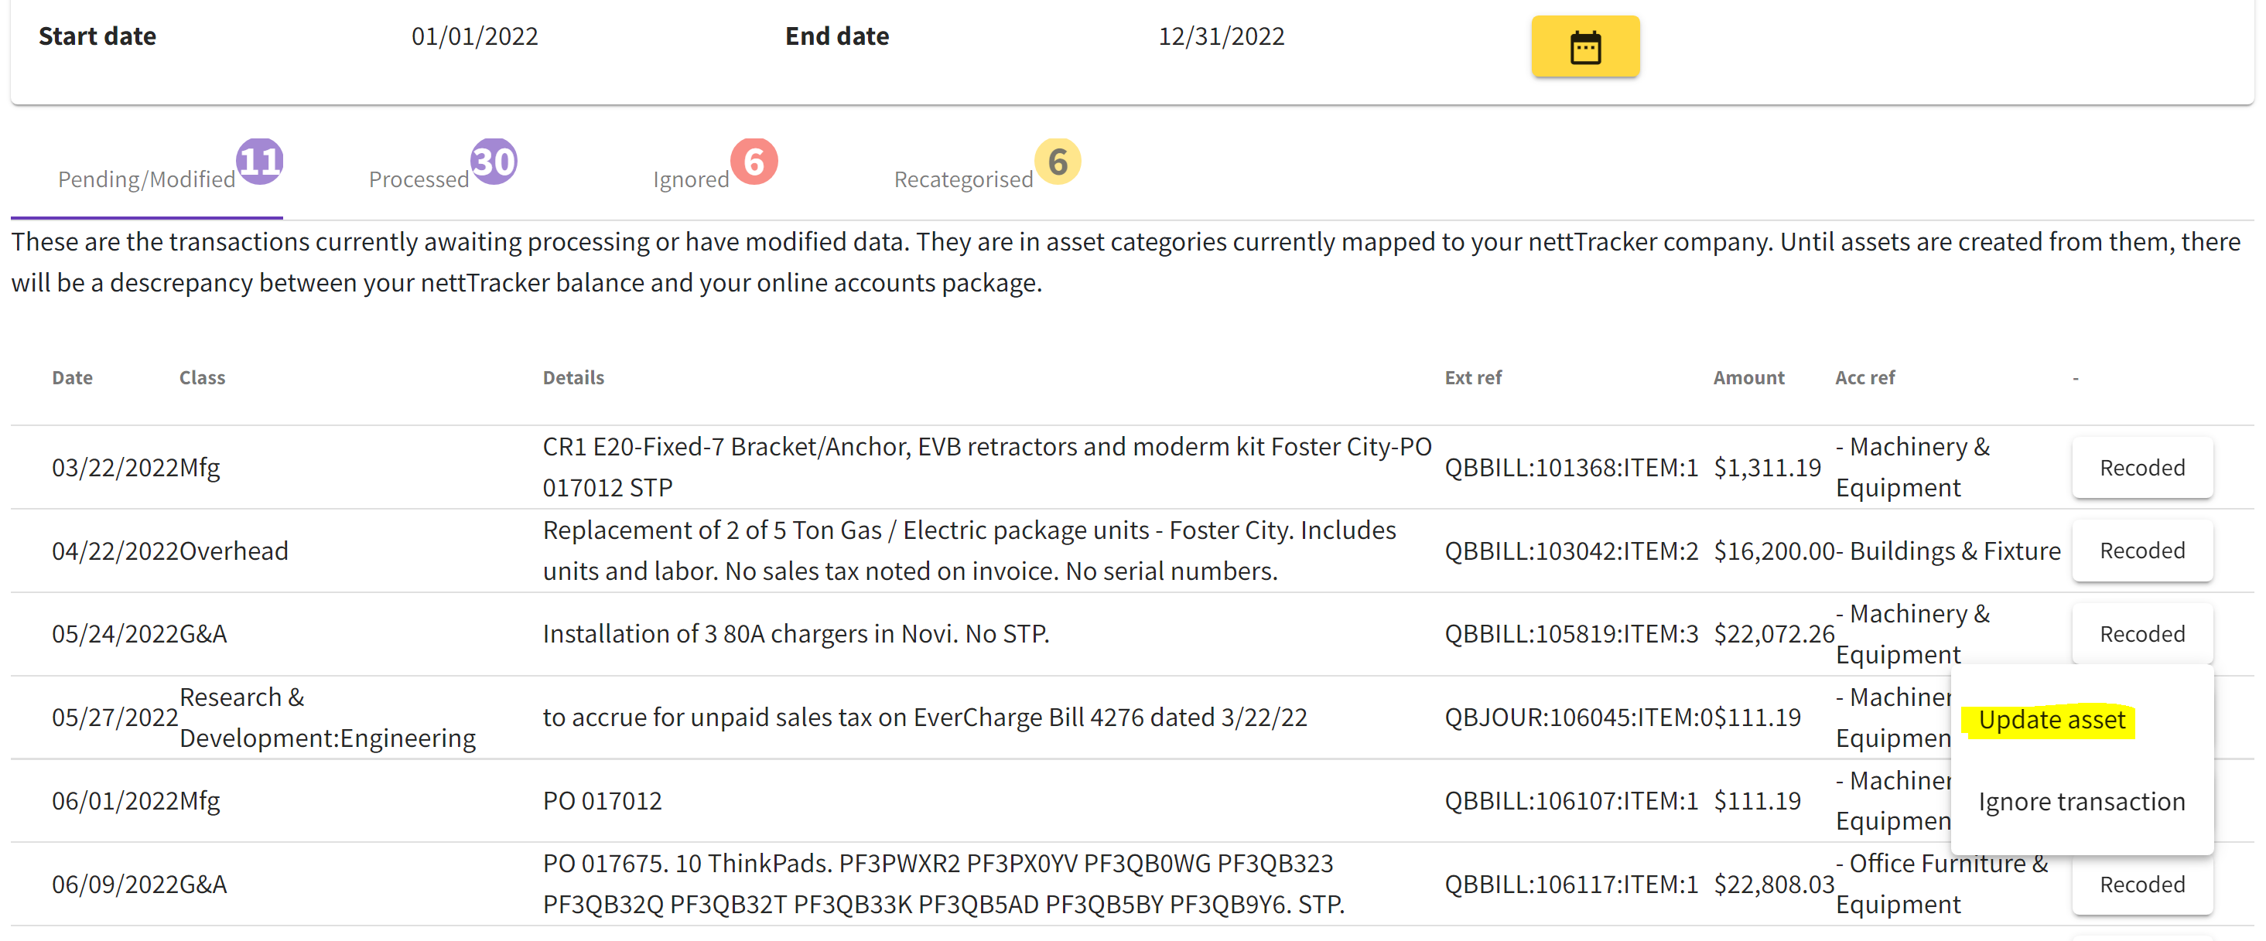The image size is (2266, 941).
Task: Switch to the Processed tab
Action: [x=419, y=179]
